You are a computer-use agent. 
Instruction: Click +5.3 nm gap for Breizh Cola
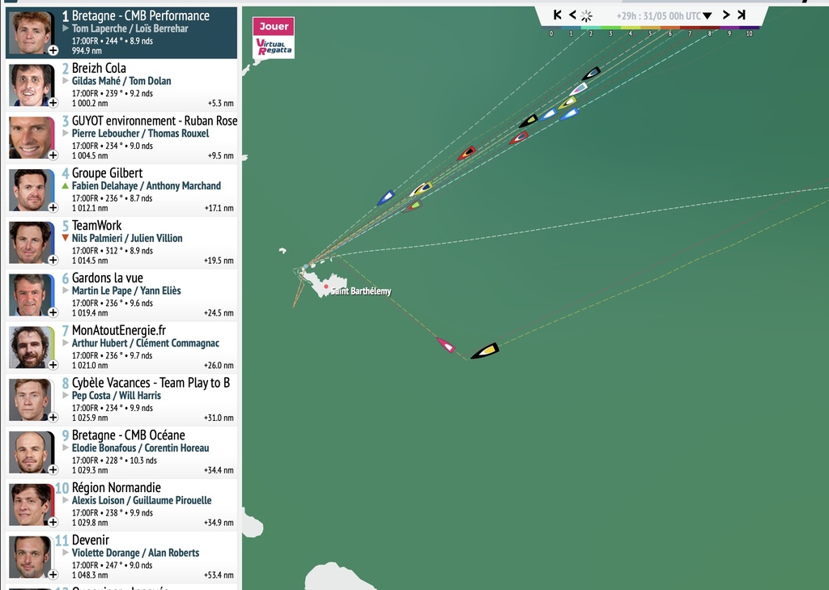point(220,103)
